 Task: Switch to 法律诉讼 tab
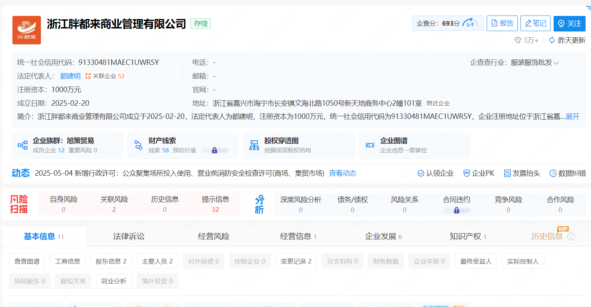pos(129,236)
